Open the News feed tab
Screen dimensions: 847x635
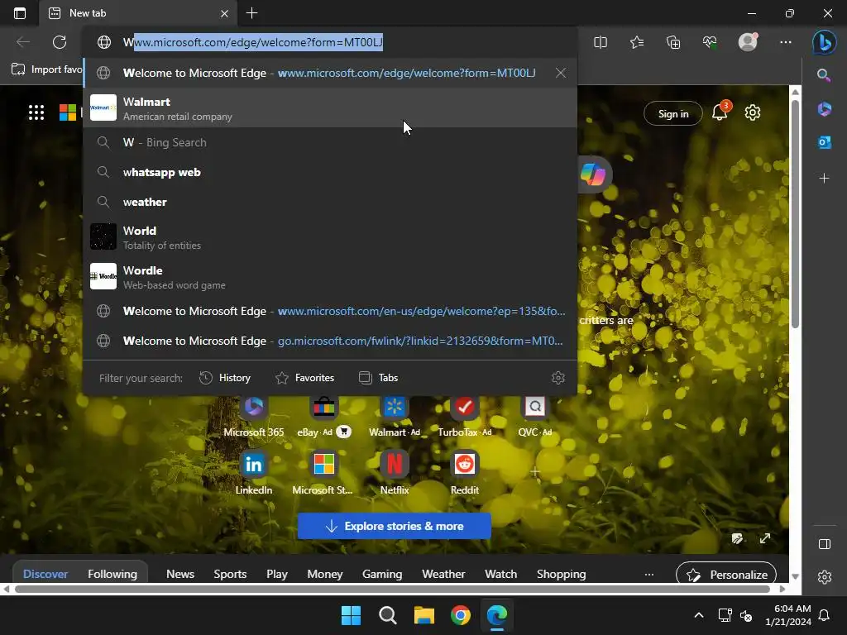pyautogui.click(x=179, y=574)
